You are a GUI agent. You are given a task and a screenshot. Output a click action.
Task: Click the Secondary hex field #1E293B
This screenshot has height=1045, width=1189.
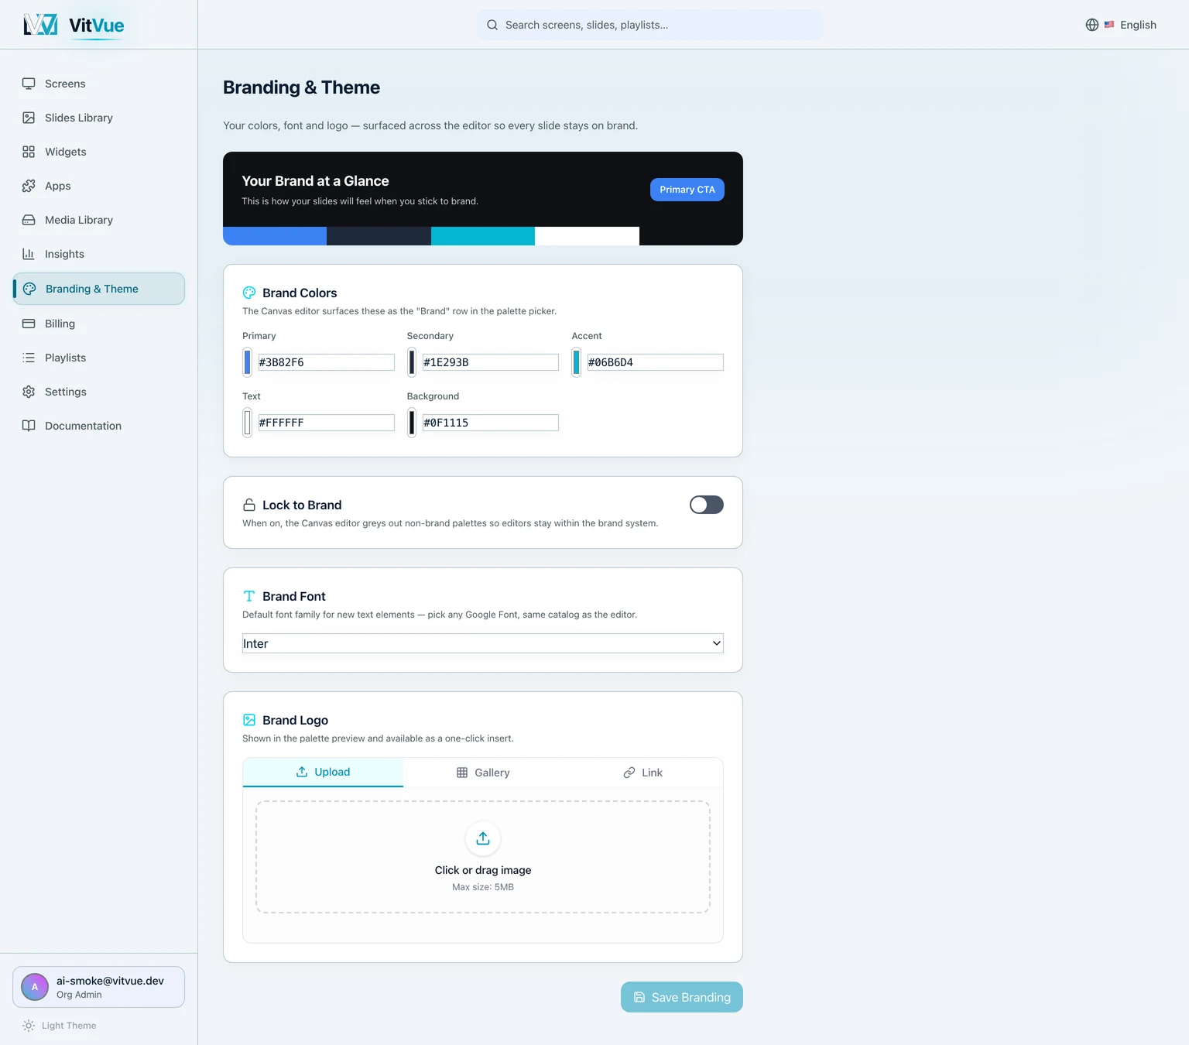pos(491,362)
